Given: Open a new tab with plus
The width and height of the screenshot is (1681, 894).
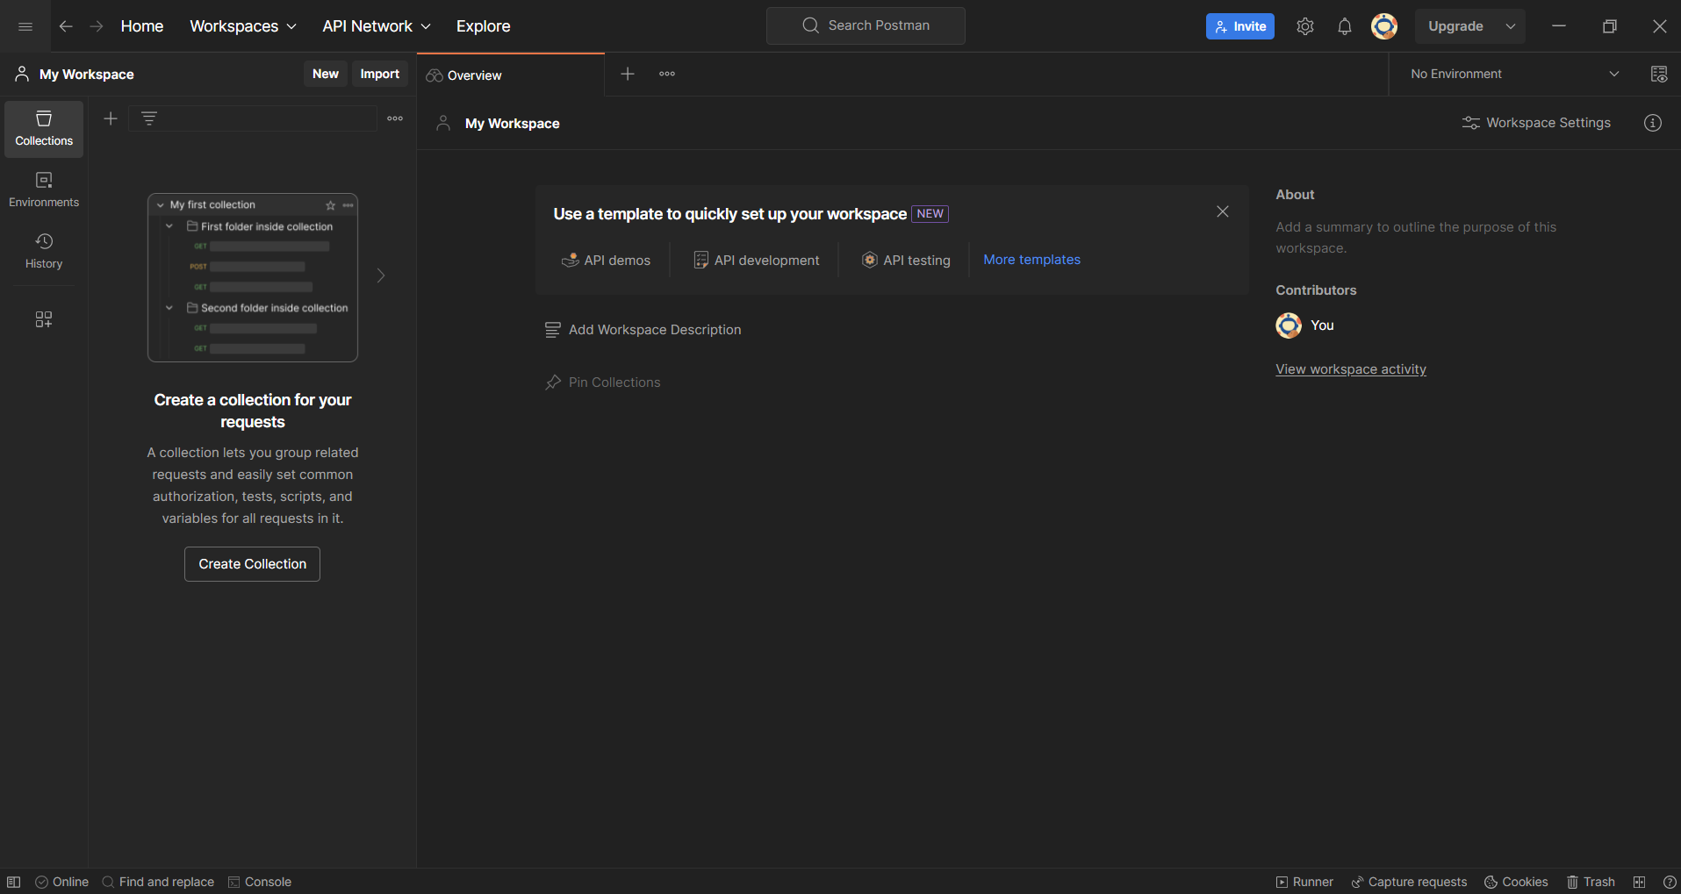Looking at the screenshot, I should [x=628, y=74].
